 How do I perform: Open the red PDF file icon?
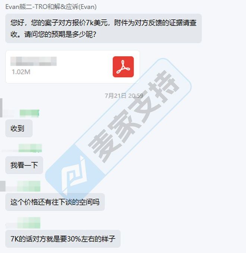123,67
